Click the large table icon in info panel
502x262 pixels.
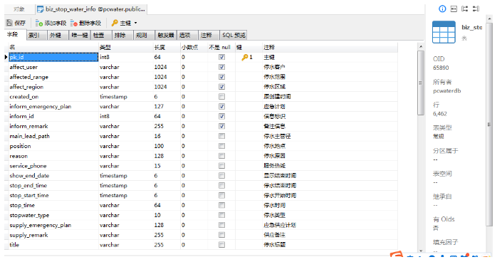tap(444, 32)
